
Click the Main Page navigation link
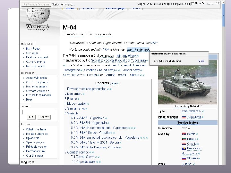click(33, 49)
